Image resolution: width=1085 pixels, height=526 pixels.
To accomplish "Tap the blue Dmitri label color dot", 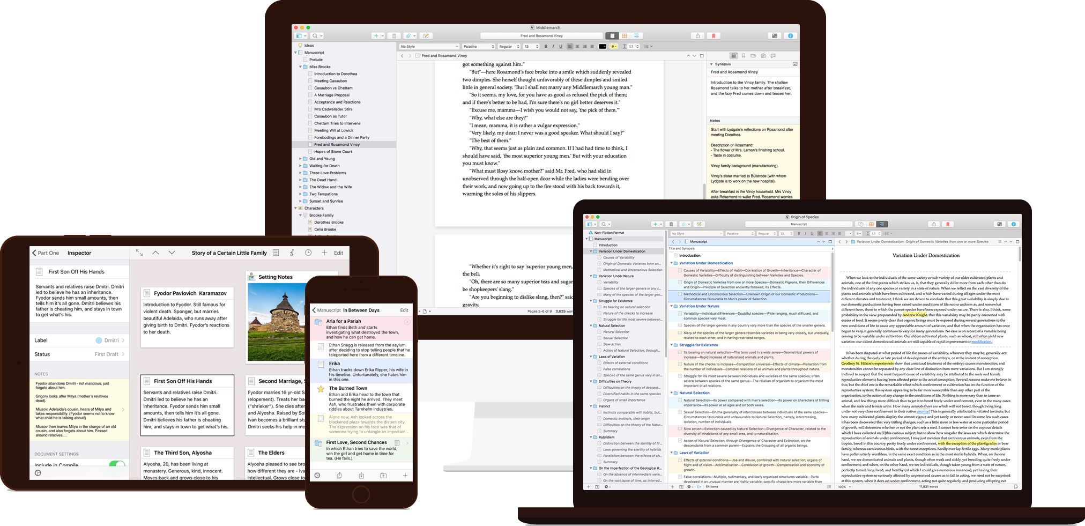I will point(99,340).
